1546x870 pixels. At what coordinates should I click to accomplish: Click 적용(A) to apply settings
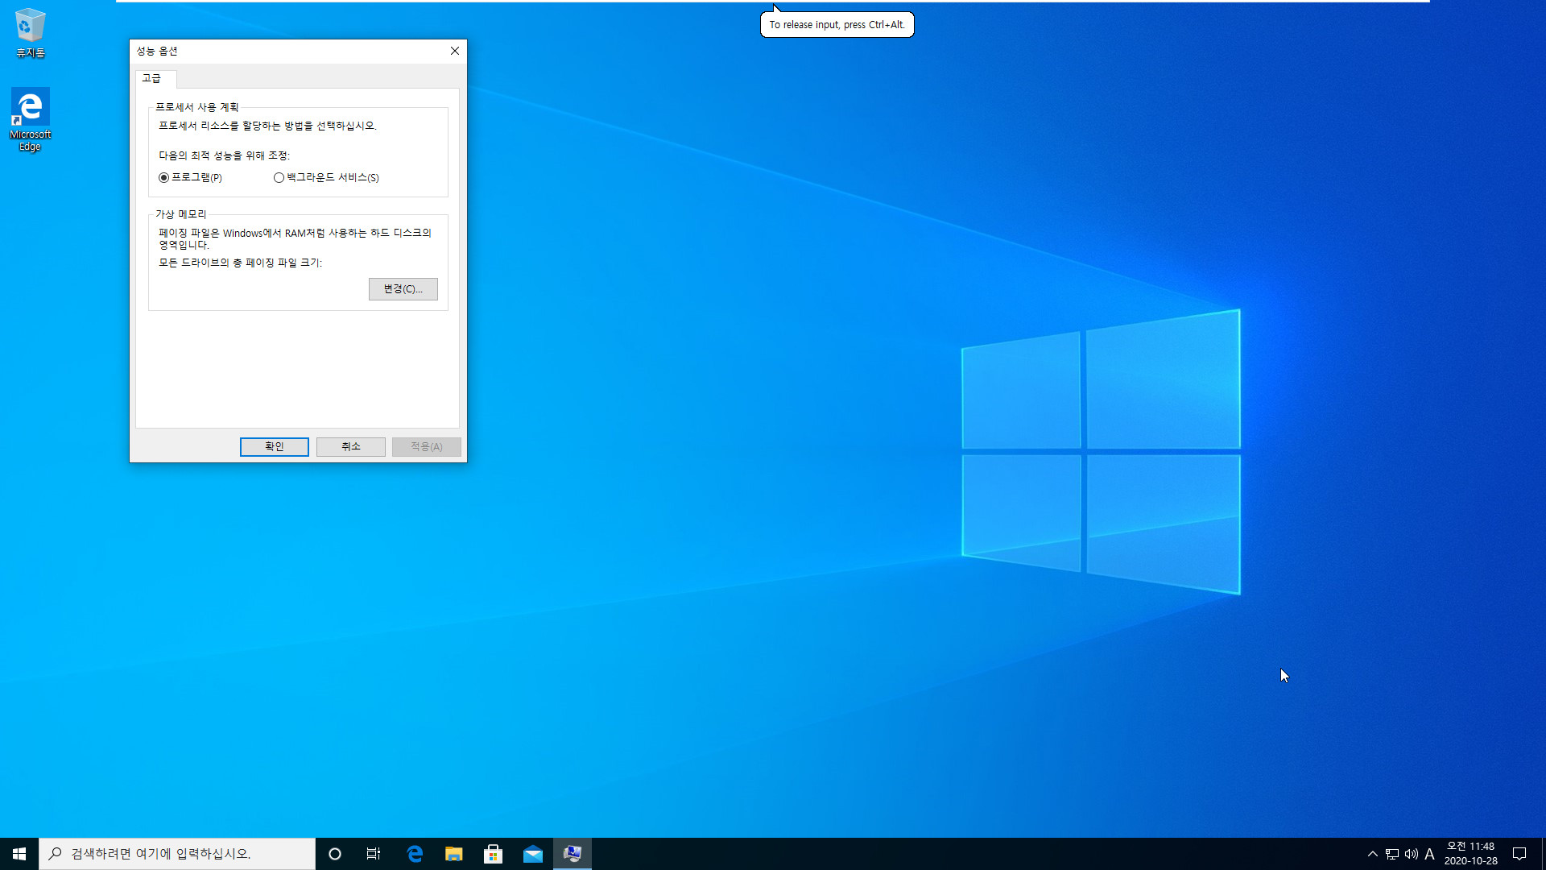click(x=427, y=446)
